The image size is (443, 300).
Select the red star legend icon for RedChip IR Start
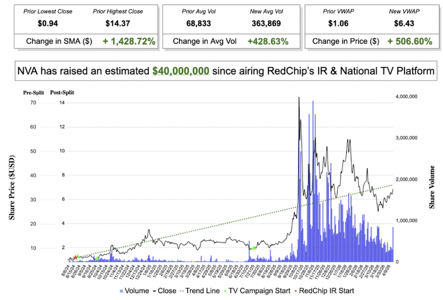(296, 291)
